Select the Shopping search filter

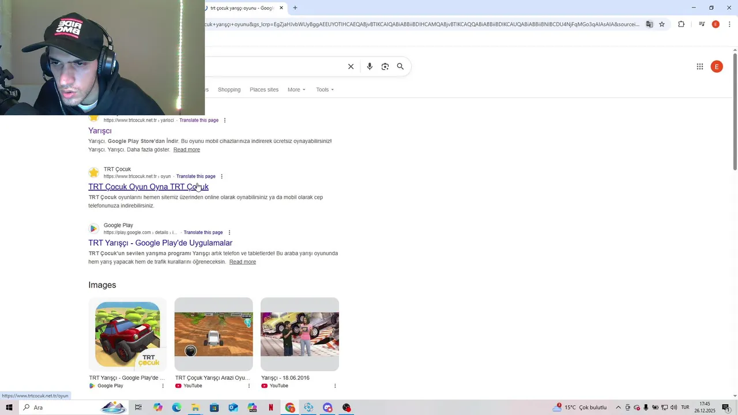(x=229, y=89)
